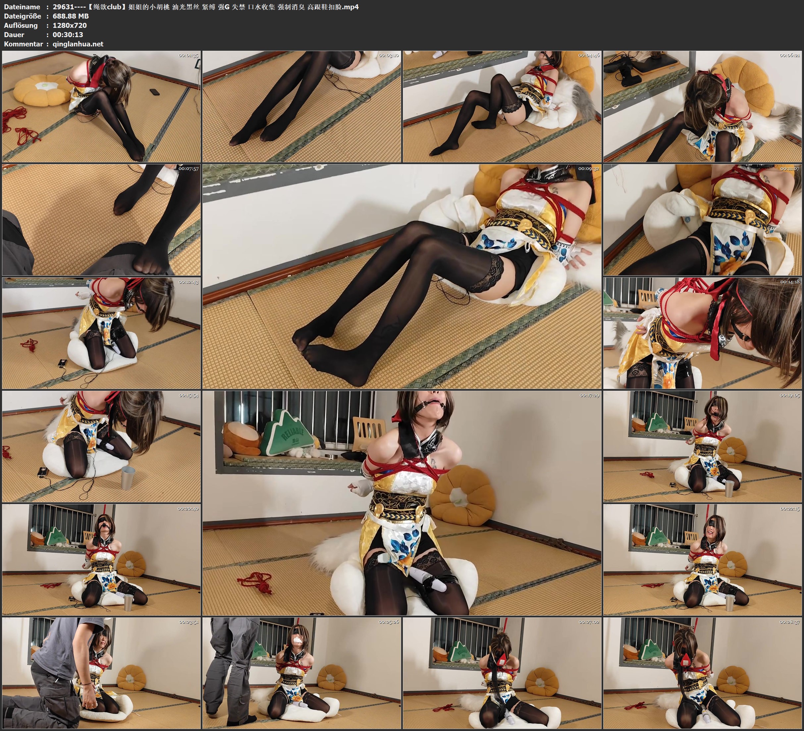Click the frame labeled 00:25:26
Screen dimensions: 804x731
301,673
